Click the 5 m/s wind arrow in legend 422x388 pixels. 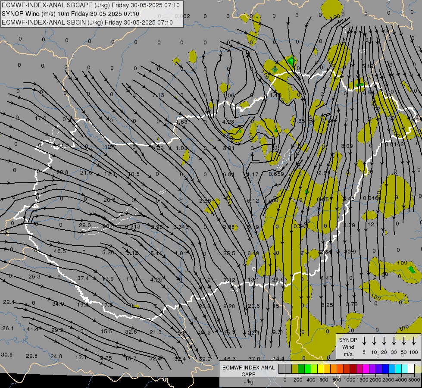tap(364, 341)
